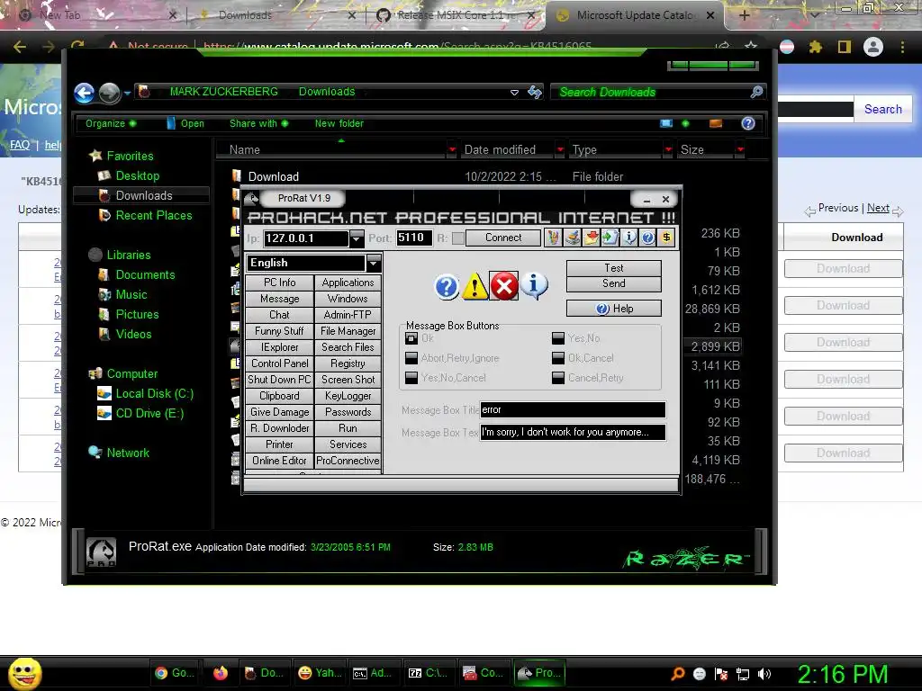The width and height of the screenshot is (922, 691).
Task: Click the Search Downloads field in Explorer
Action: click(650, 93)
